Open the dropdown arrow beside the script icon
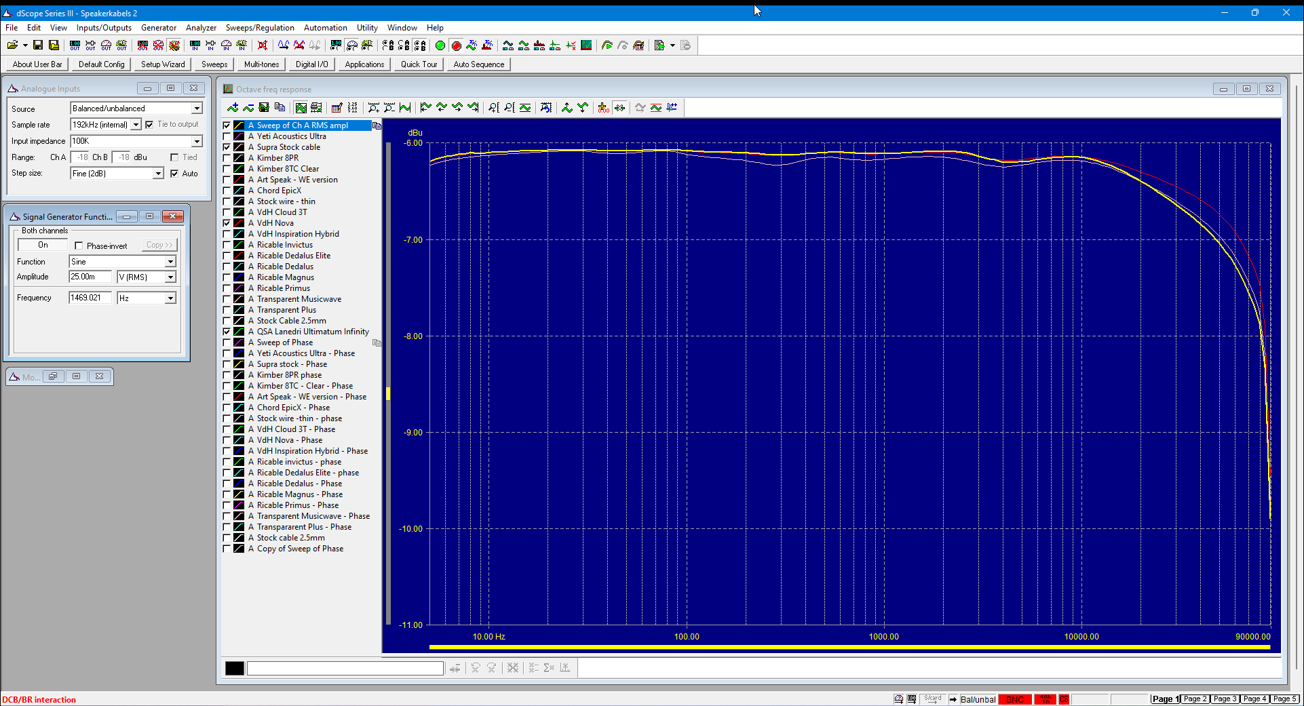1304x706 pixels. [x=672, y=45]
